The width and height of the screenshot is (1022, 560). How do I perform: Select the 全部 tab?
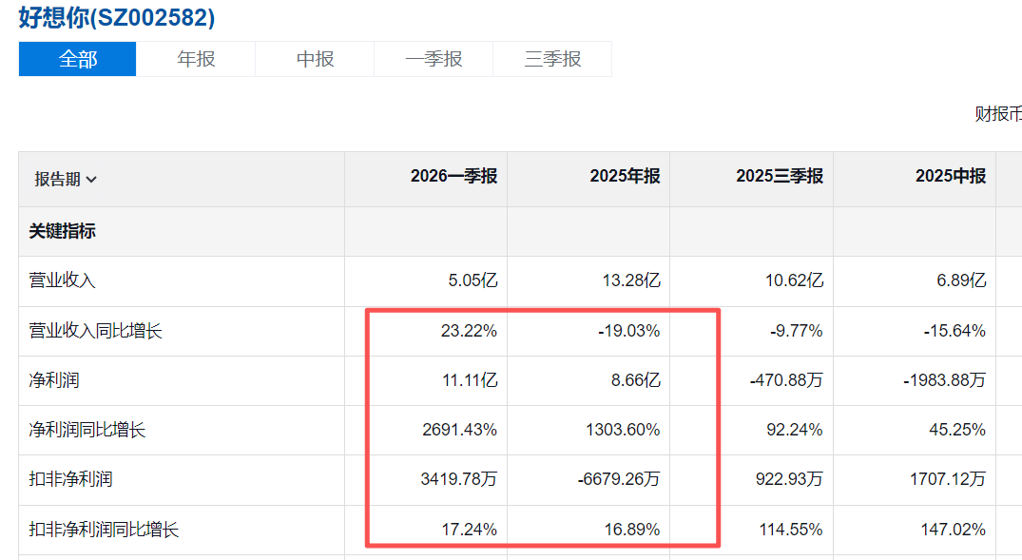point(78,59)
